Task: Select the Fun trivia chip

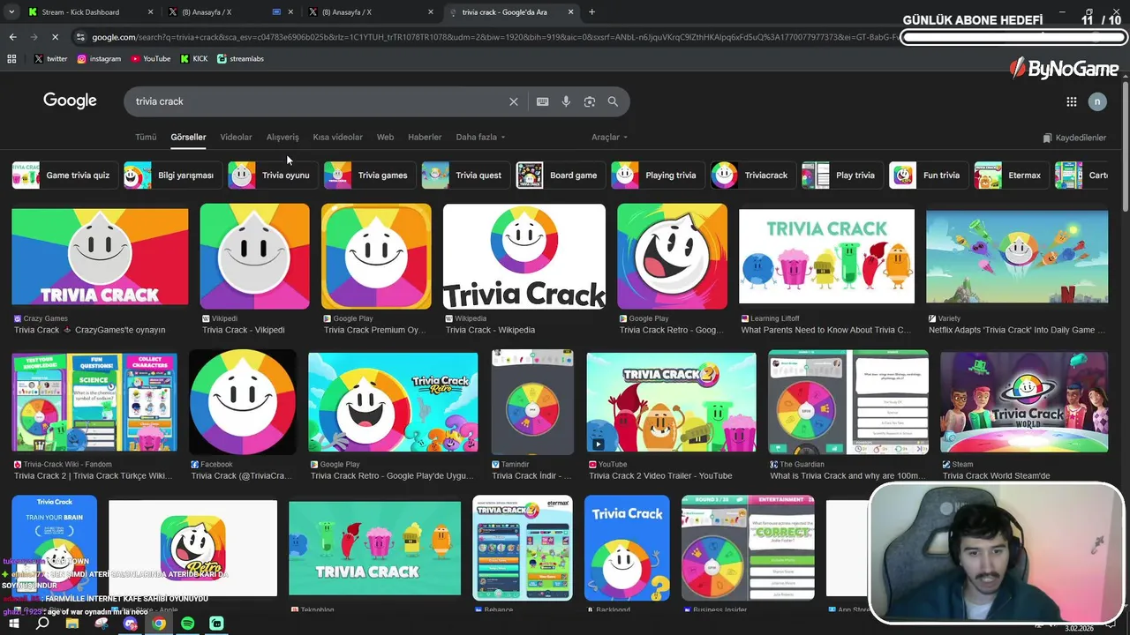Action: [927, 176]
